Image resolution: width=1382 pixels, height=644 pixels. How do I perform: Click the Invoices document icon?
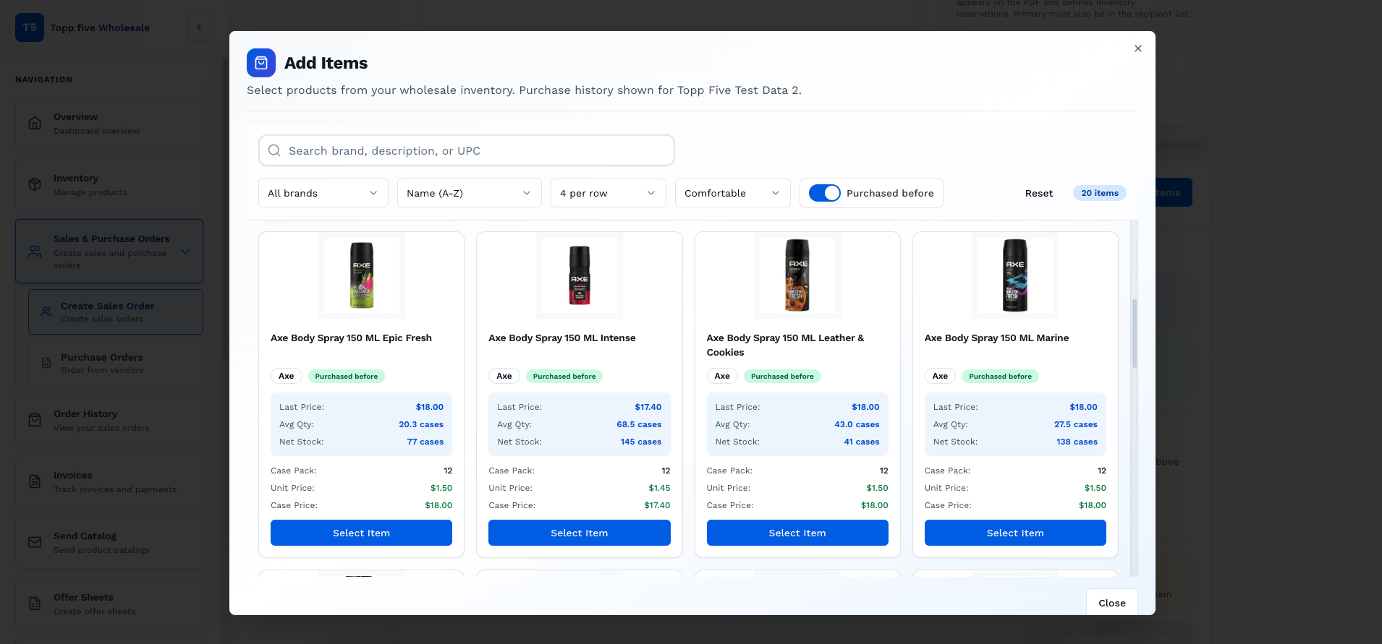[x=35, y=481]
